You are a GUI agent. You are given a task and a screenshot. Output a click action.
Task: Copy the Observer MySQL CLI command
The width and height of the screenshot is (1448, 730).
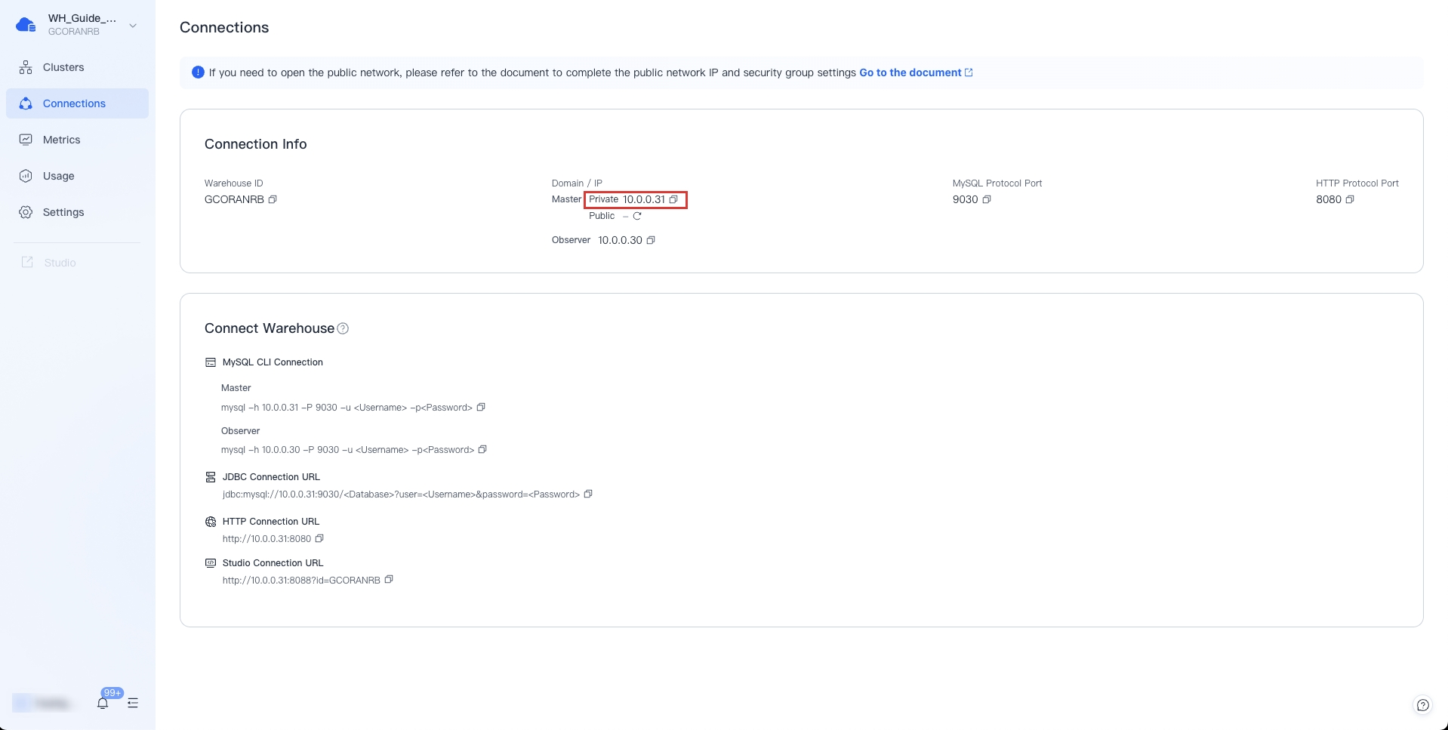482,449
